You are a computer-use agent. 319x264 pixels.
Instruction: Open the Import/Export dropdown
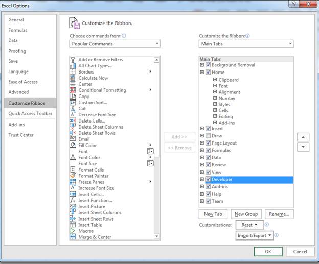pyautogui.click(x=254, y=235)
